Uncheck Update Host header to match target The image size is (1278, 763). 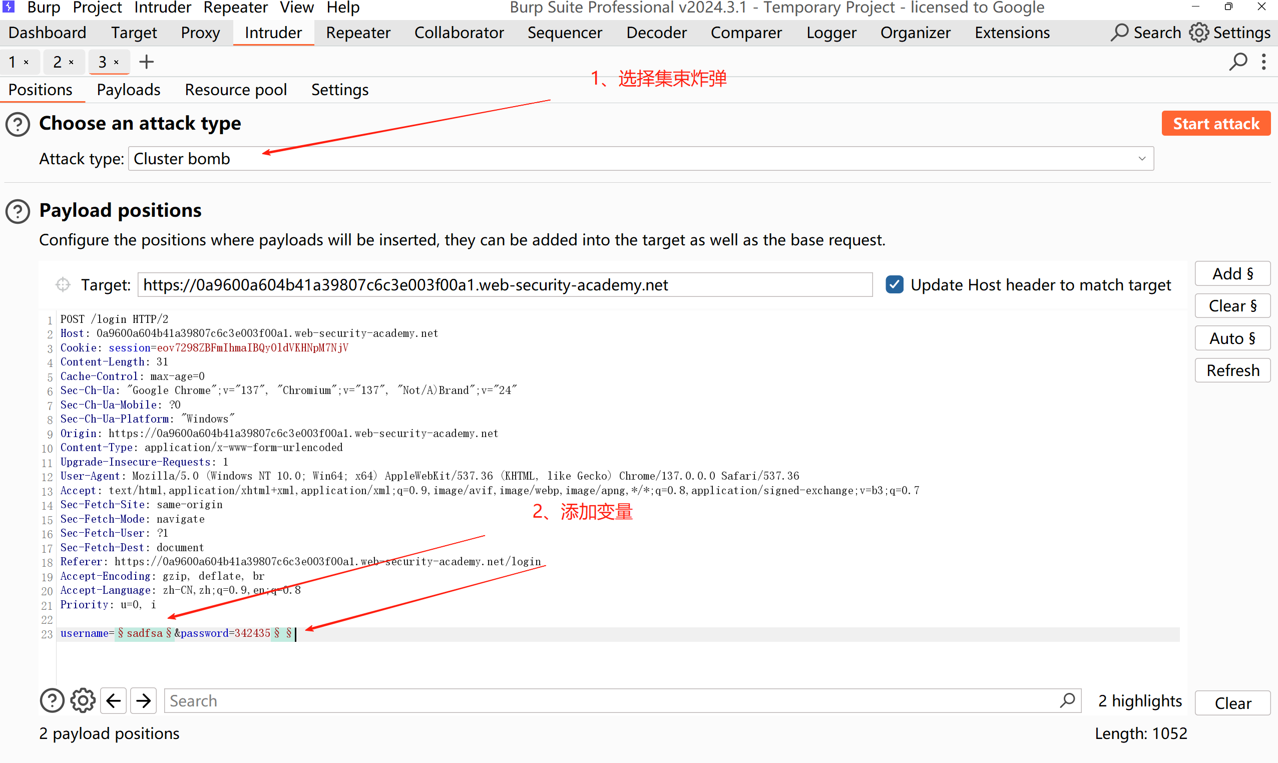coord(895,284)
